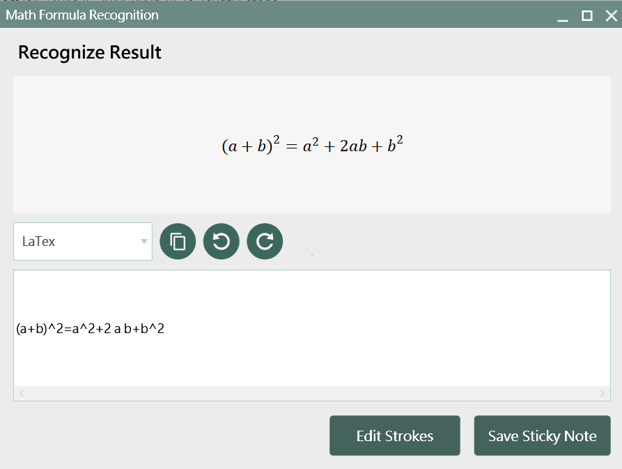Copy the recognized LaTeX result
Viewport: 622px width, 469px height.
pyautogui.click(x=178, y=241)
